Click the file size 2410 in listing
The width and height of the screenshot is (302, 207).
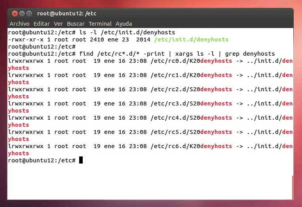[x=97, y=40]
